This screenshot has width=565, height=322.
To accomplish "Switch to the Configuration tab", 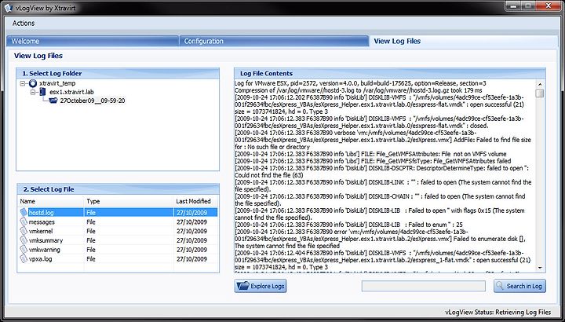I will point(274,41).
